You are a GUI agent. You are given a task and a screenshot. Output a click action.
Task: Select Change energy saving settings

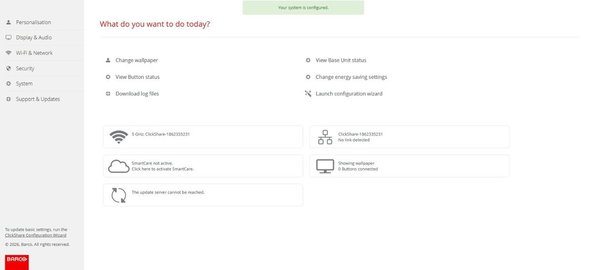[351, 77]
